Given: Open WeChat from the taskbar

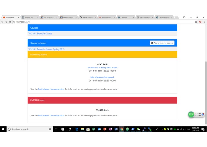Looking at the screenshot, I should 138,129.
